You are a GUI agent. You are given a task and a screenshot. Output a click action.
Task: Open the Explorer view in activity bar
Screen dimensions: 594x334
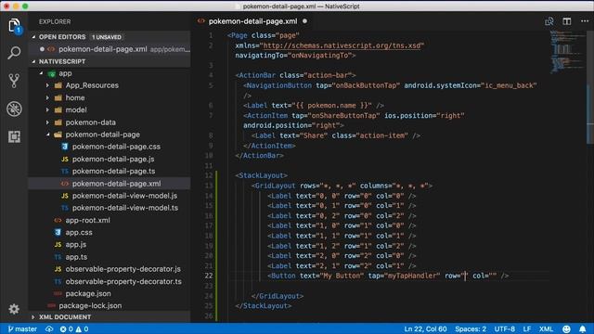pos(14,26)
